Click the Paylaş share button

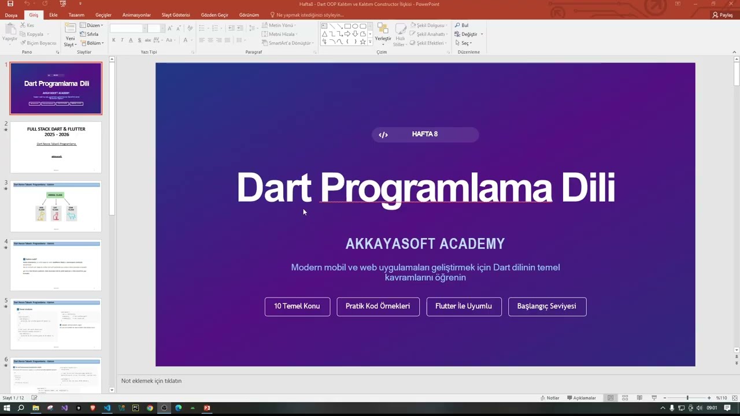[723, 15]
